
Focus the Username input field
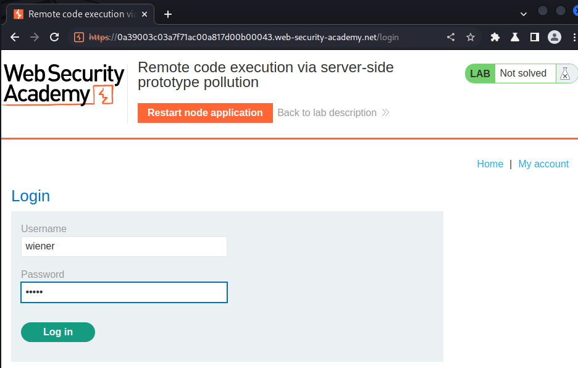tap(124, 247)
